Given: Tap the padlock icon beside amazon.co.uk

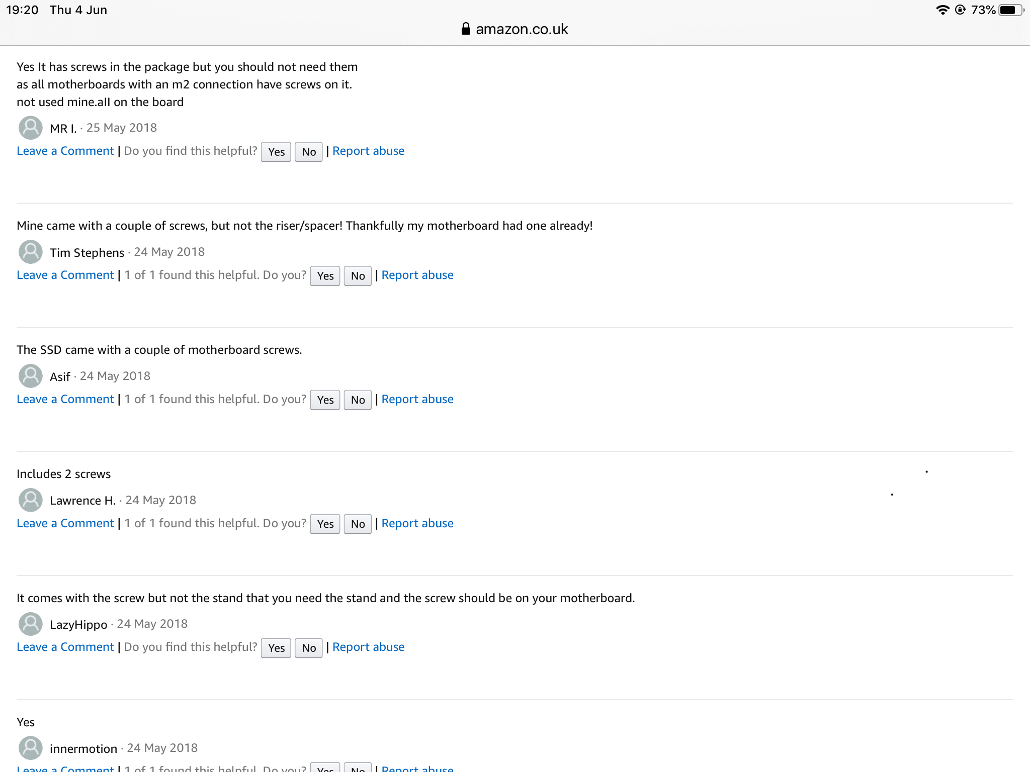Looking at the screenshot, I should click(466, 29).
